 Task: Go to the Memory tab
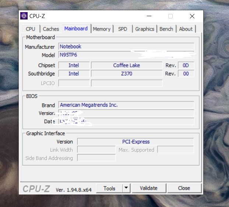point(102,29)
